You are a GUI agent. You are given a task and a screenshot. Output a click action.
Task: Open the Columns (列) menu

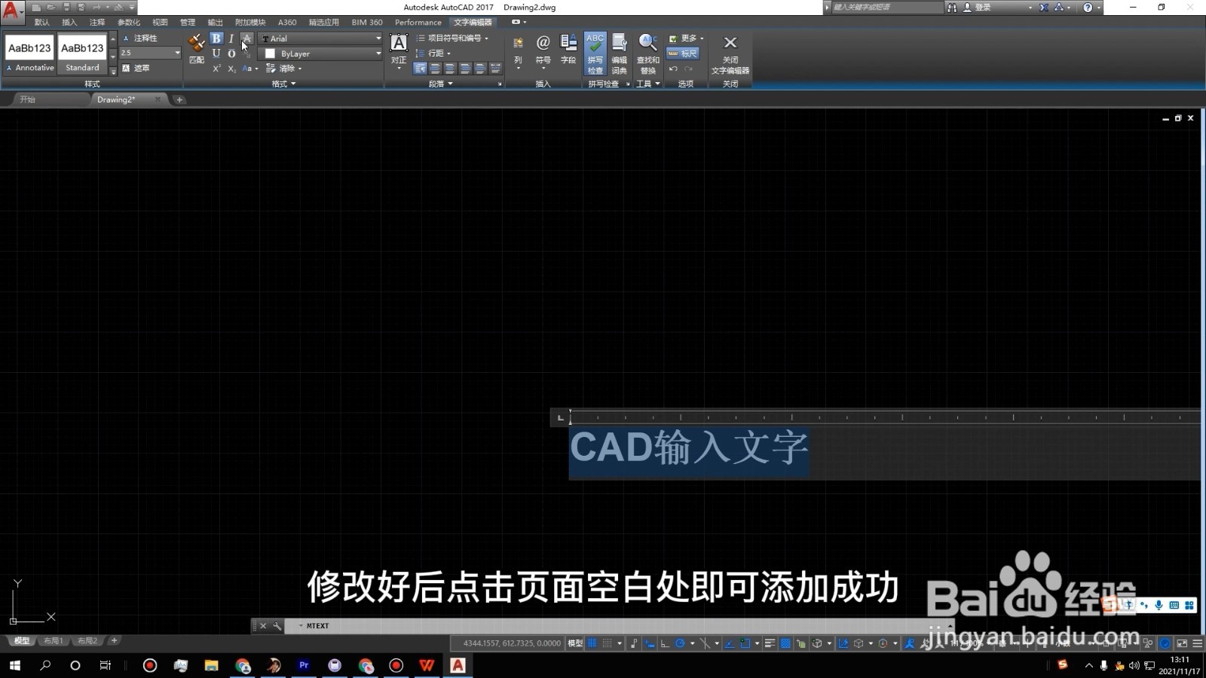pos(518,51)
